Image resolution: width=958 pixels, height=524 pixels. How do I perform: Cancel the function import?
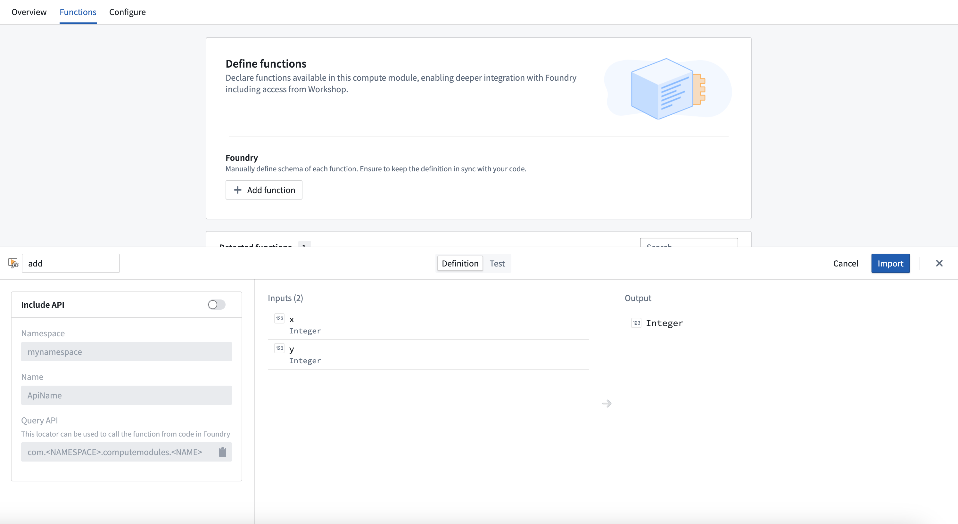pyautogui.click(x=845, y=263)
